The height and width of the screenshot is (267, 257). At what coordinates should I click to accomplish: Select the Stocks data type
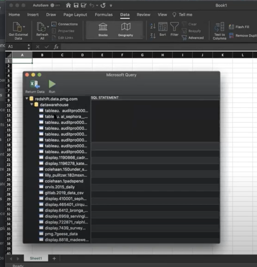pyautogui.click(x=103, y=30)
